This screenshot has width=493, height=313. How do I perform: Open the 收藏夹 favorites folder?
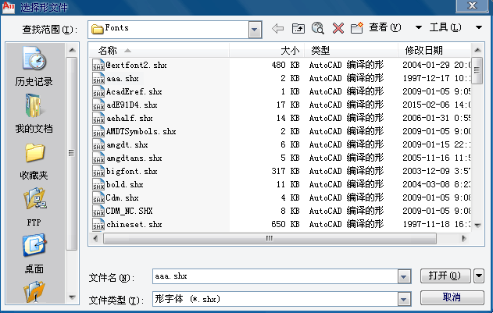pyautogui.click(x=34, y=162)
